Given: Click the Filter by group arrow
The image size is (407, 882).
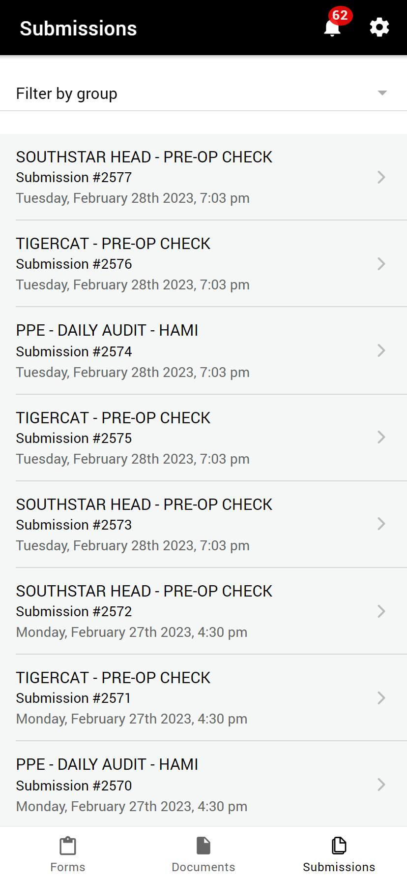Looking at the screenshot, I should coord(382,93).
